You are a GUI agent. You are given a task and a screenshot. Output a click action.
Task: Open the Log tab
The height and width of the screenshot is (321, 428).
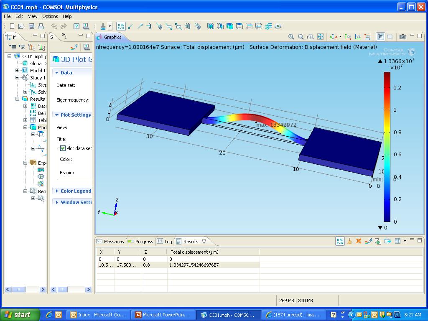[x=165, y=242]
